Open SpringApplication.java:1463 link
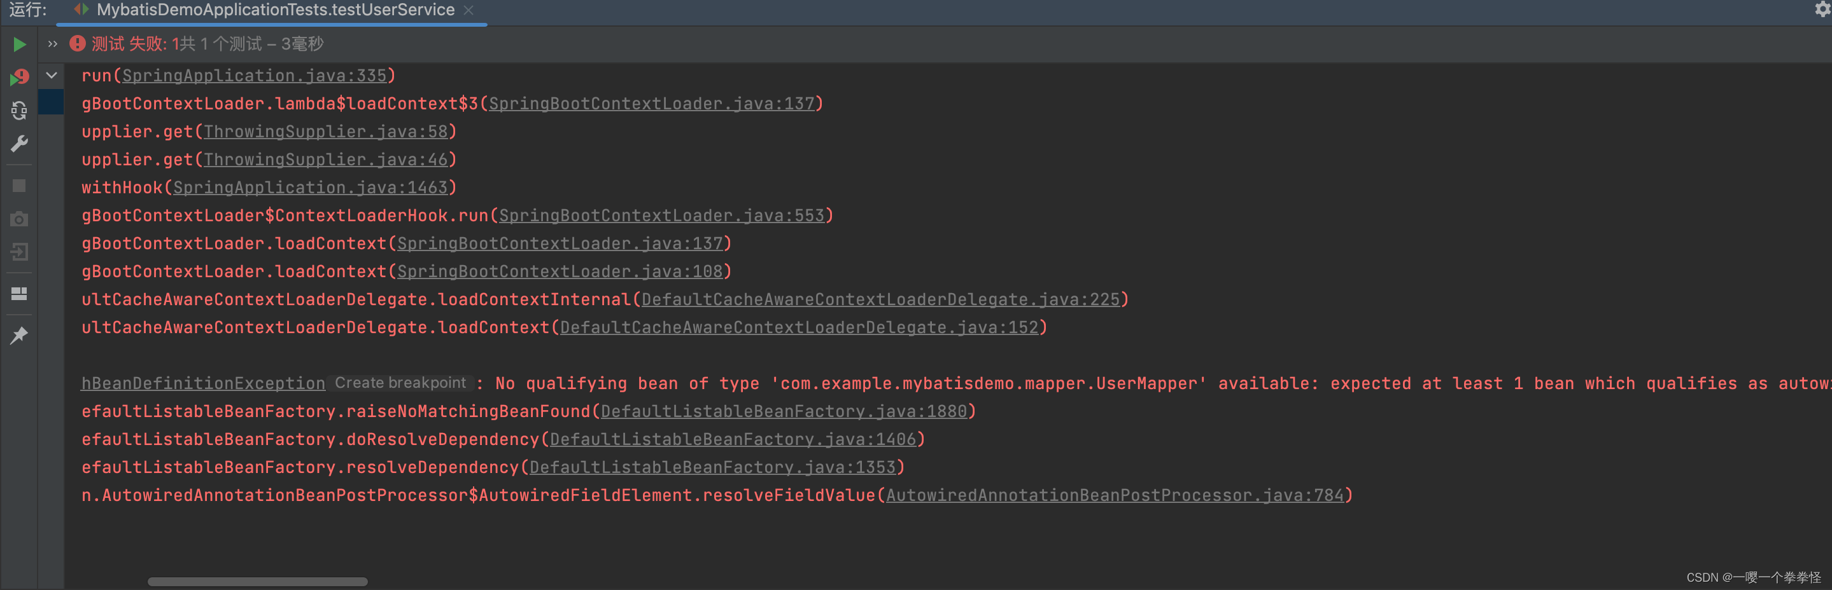Viewport: 1832px width, 590px height. 310,188
